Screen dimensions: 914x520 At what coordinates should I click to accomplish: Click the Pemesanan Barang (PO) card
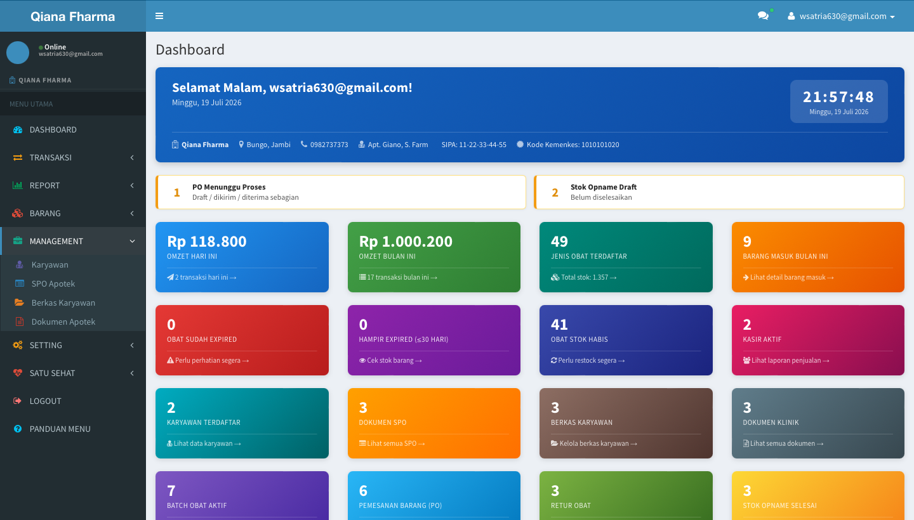(434, 495)
